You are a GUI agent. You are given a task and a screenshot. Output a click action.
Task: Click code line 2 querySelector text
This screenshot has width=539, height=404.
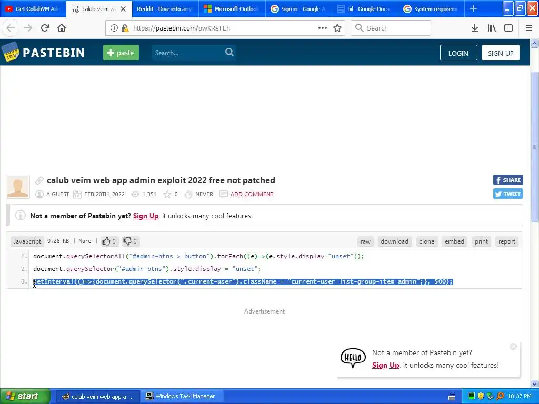(147, 269)
